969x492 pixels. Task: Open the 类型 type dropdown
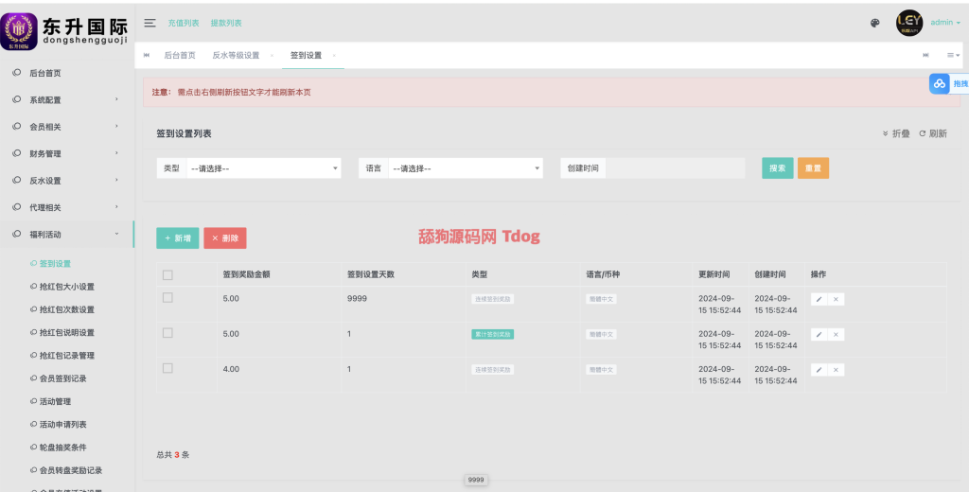point(263,168)
